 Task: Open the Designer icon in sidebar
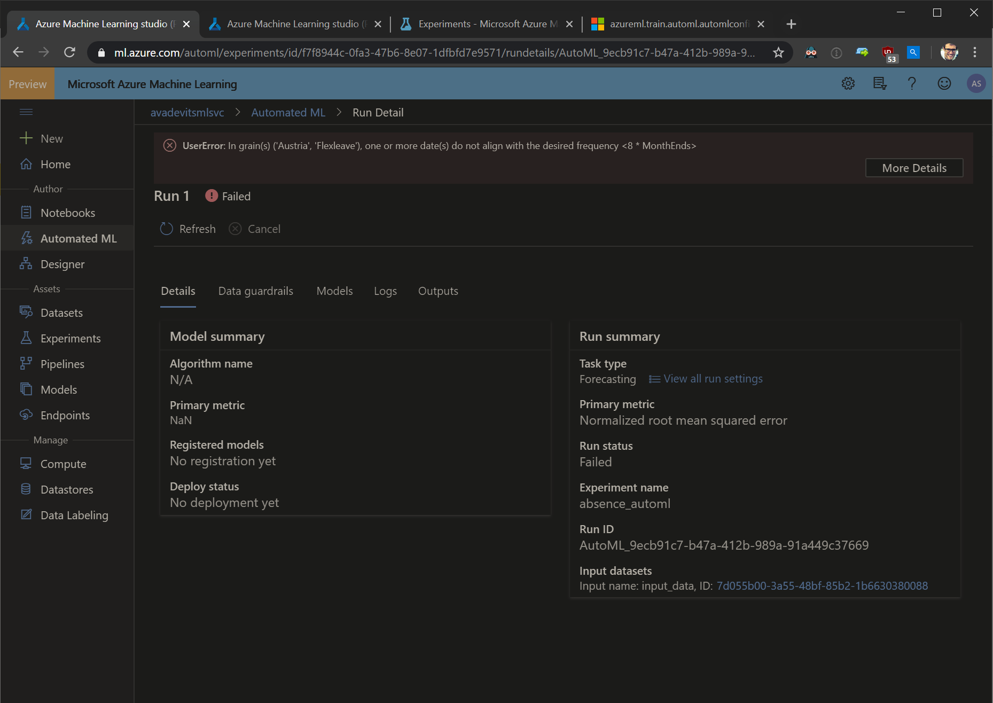[x=26, y=264]
